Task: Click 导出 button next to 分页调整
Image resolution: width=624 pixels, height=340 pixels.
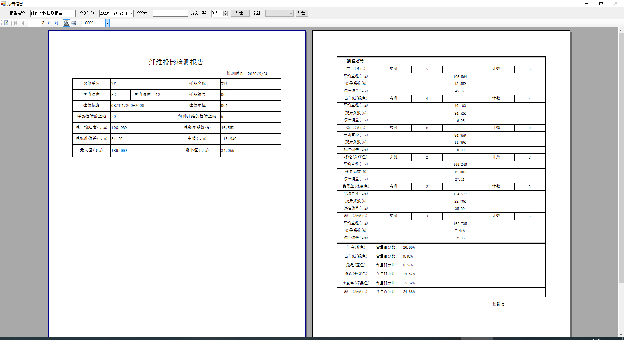Action: tap(240, 13)
